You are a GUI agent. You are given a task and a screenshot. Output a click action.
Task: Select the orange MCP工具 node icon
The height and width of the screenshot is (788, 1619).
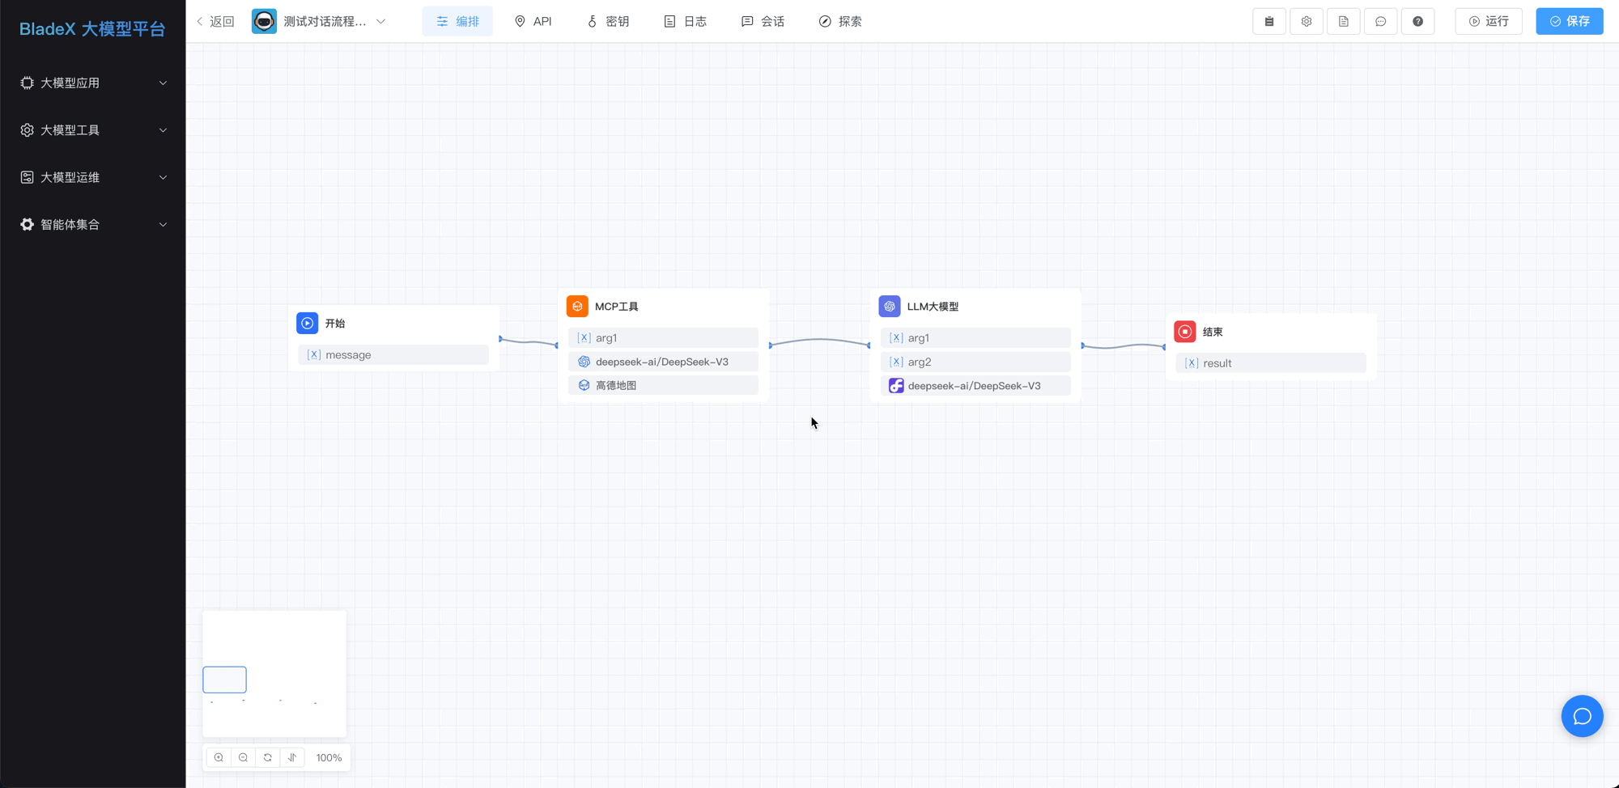[x=577, y=307]
